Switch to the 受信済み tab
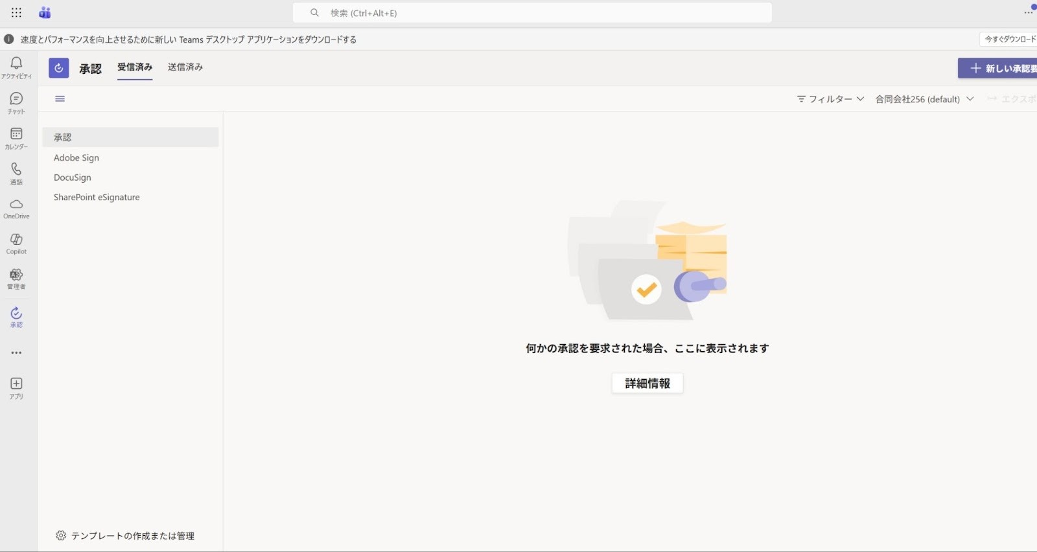1037x552 pixels. coord(135,67)
